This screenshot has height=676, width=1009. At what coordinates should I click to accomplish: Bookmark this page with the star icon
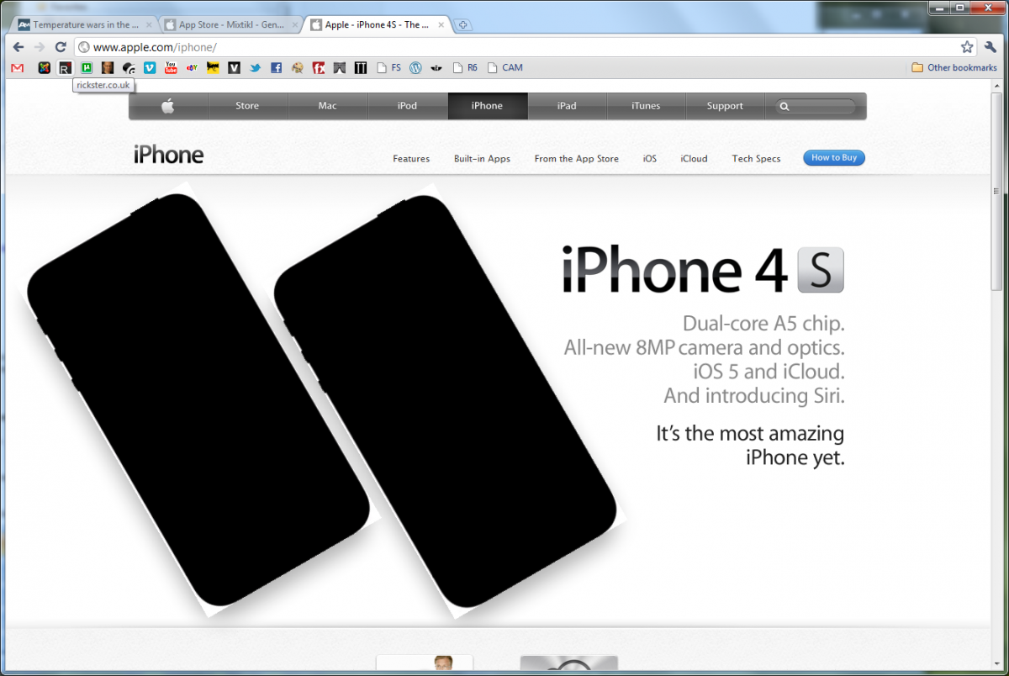tap(967, 47)
